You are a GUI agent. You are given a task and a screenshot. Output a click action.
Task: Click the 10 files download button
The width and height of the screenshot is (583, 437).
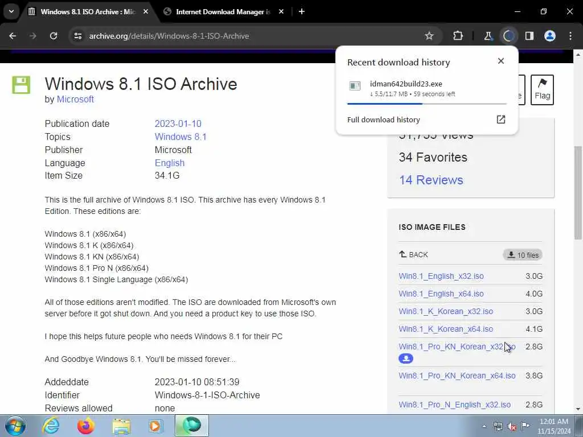(x=523, y=255)
